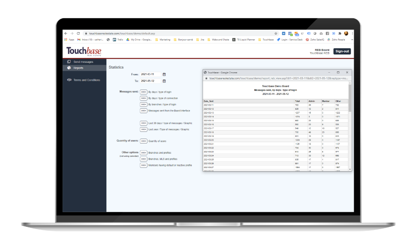Open the My Drive - Google bookmark

[139, 40]
